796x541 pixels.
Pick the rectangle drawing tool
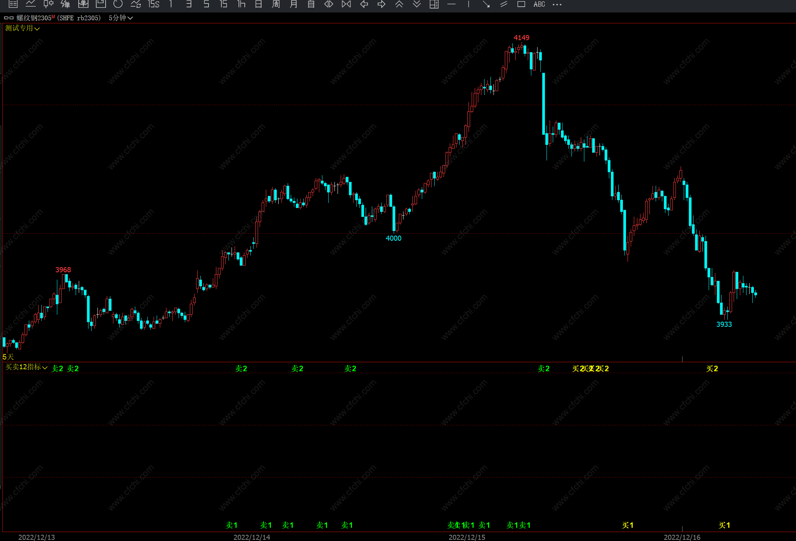(x=521, y=4)
